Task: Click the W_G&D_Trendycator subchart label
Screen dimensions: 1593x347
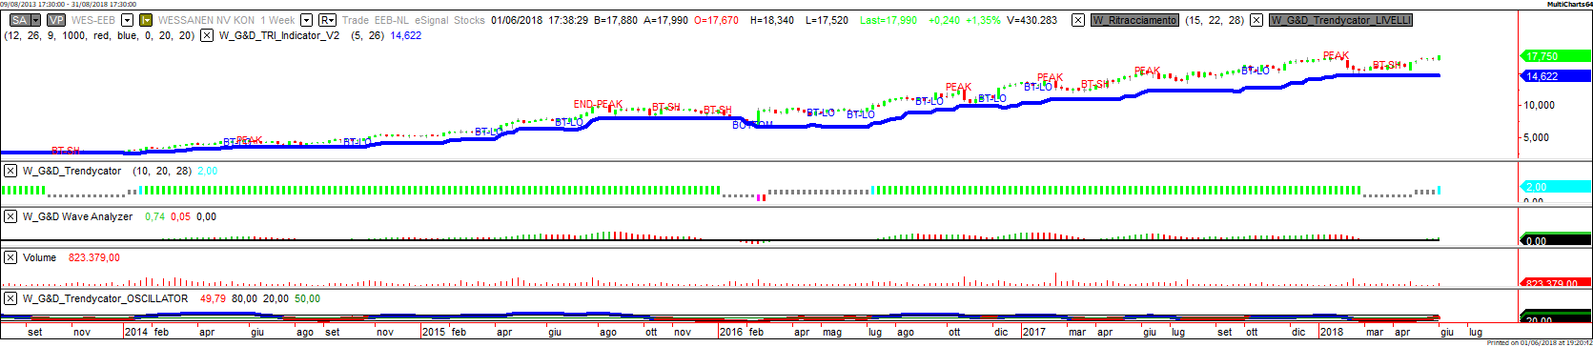Action: coord(72,171)
